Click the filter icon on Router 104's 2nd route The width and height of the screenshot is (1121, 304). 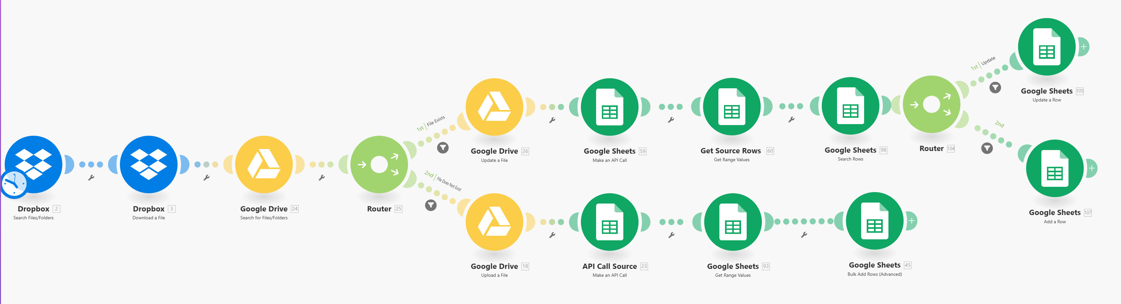[987, 148]
